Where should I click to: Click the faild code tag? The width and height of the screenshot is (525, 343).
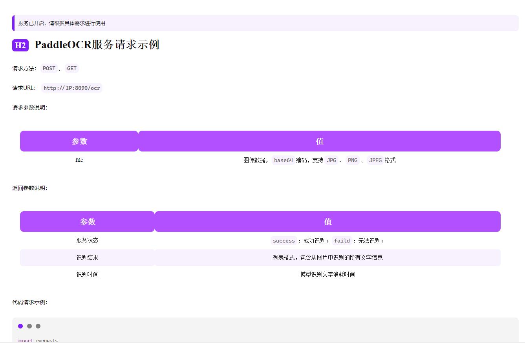tap(342, 241)
